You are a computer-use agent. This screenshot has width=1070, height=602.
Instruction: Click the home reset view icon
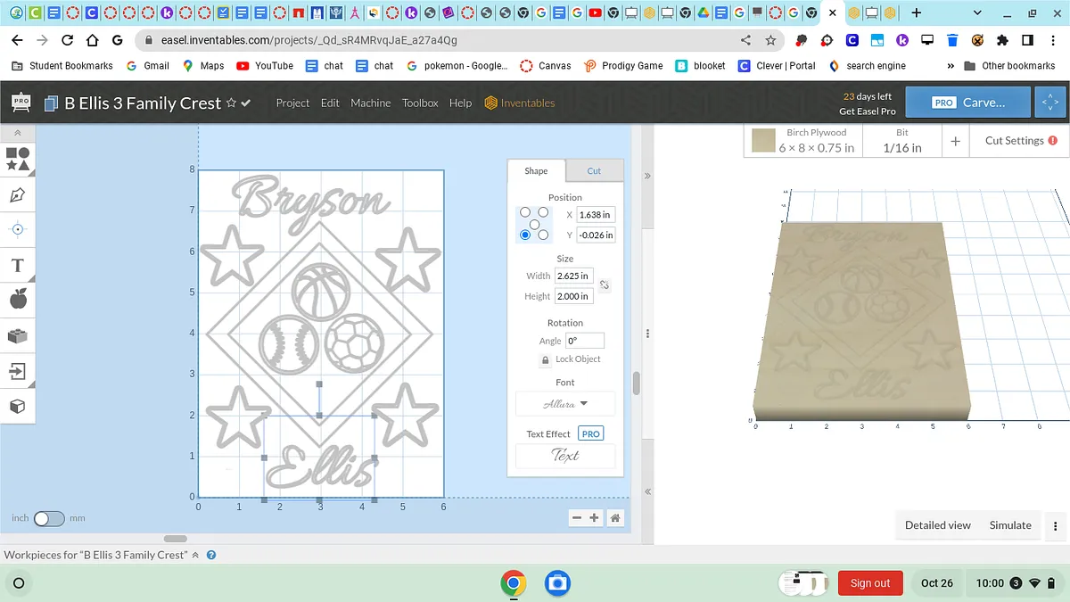point(614,518)
